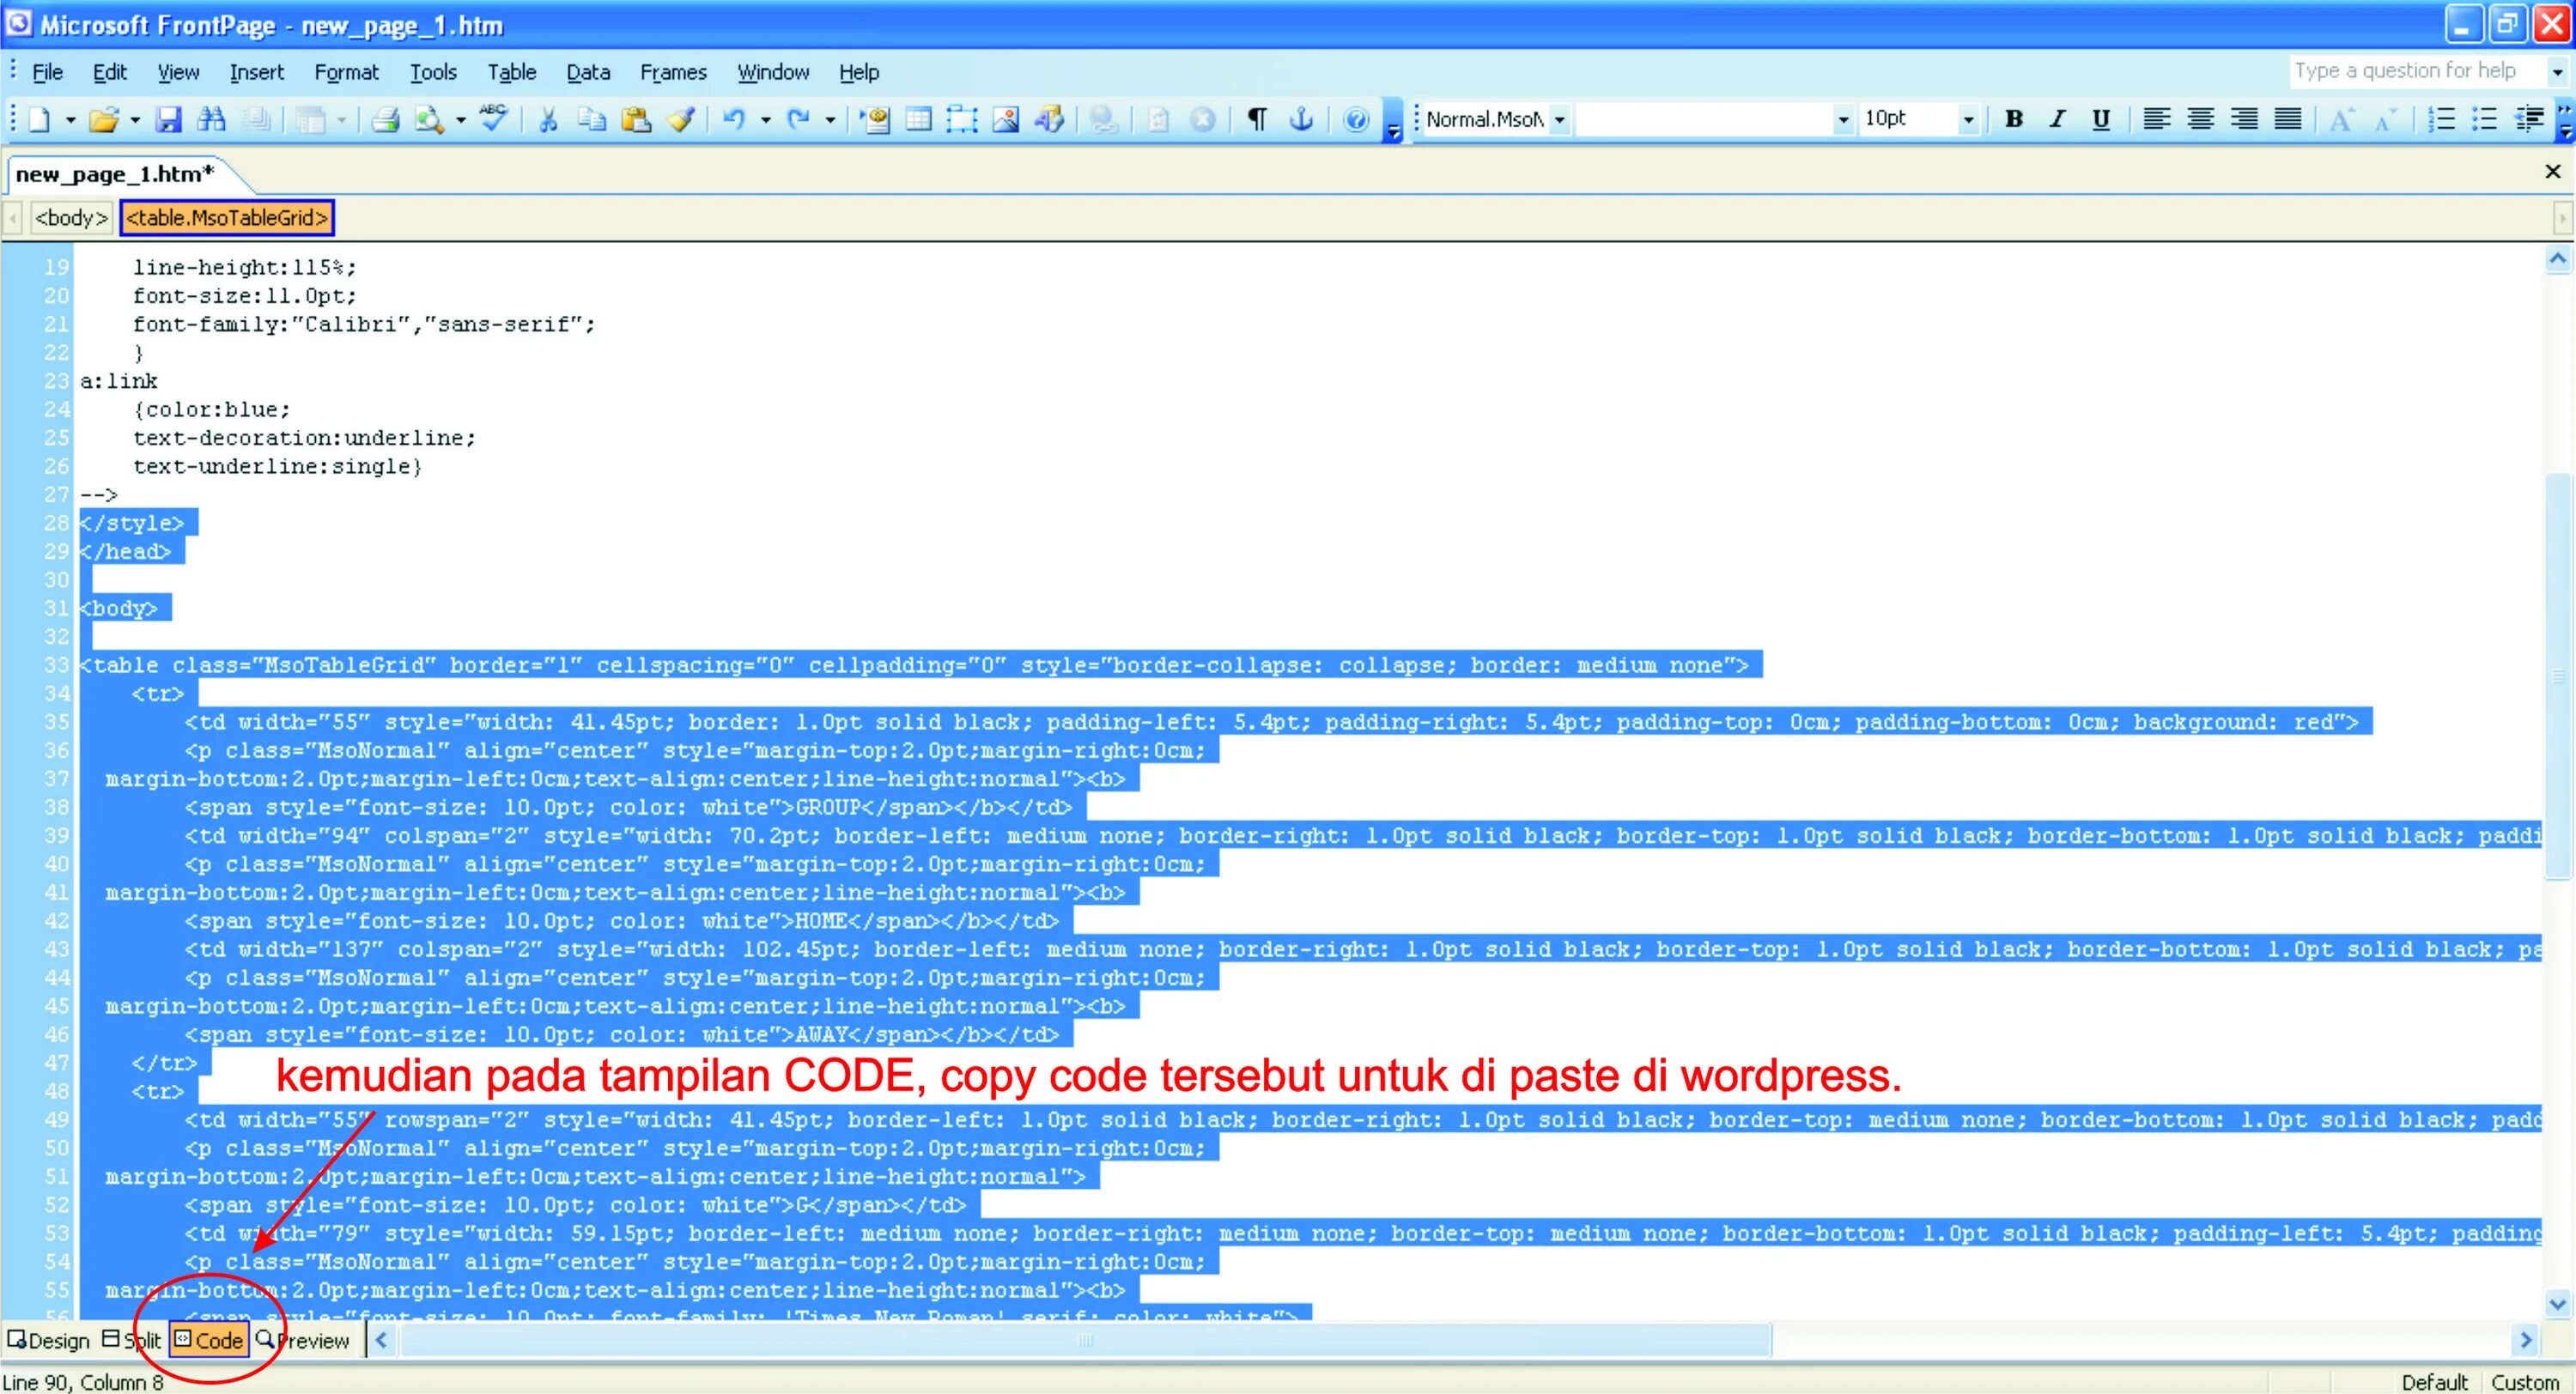Screen dimensions: 2576x1394
Task: Select the <body> tag button
Action: click(70, 218)
